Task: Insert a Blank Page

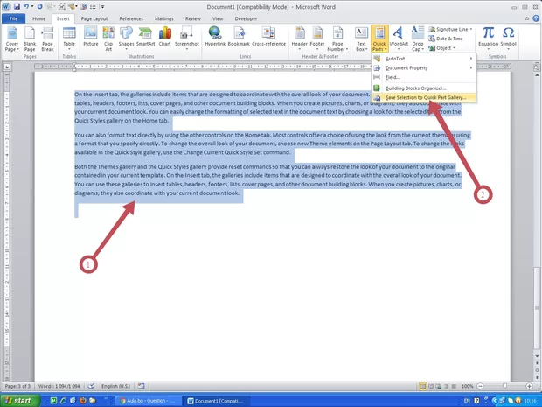Action: (30, 37)
